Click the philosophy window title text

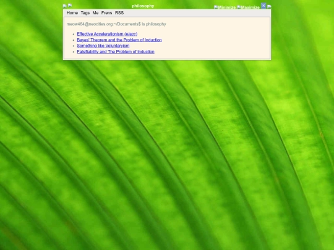coord(143,6)
